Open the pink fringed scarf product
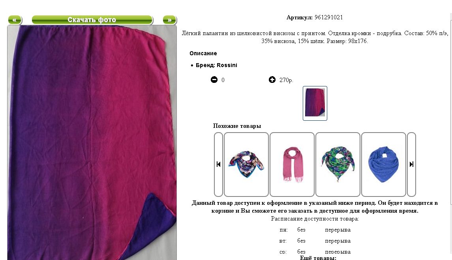Viewport: 452px width, 260px height. click(x=292, y=164)
